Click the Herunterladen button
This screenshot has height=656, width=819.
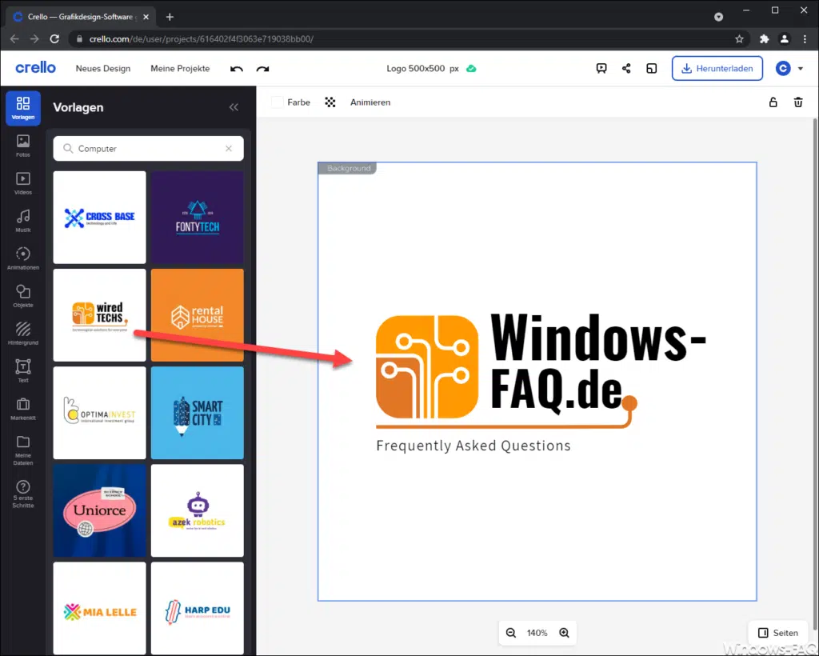pyautogui.click(x=717, y=69)
